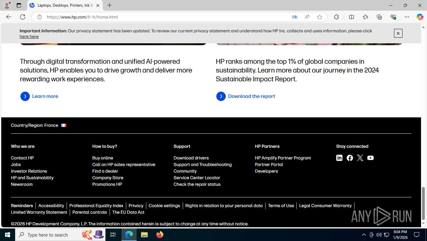Open a new browser tab
427x241 pixels.
(109, 5)
